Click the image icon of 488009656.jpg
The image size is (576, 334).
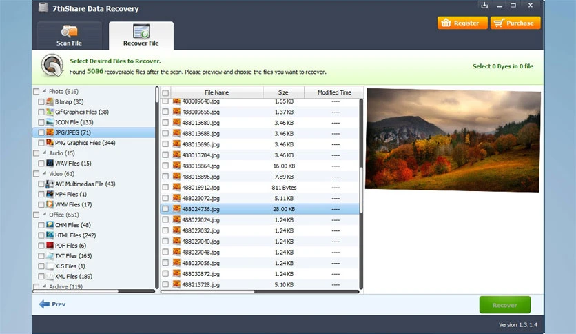coord(176,112)
